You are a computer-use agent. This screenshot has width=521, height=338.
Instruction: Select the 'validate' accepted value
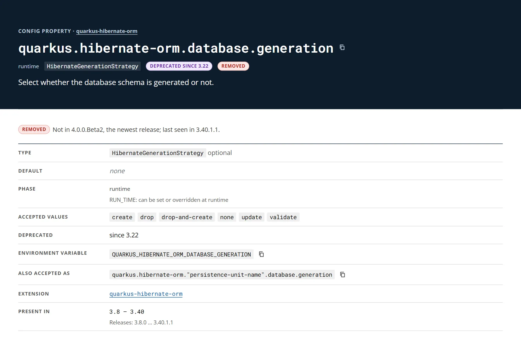(283, 217)
